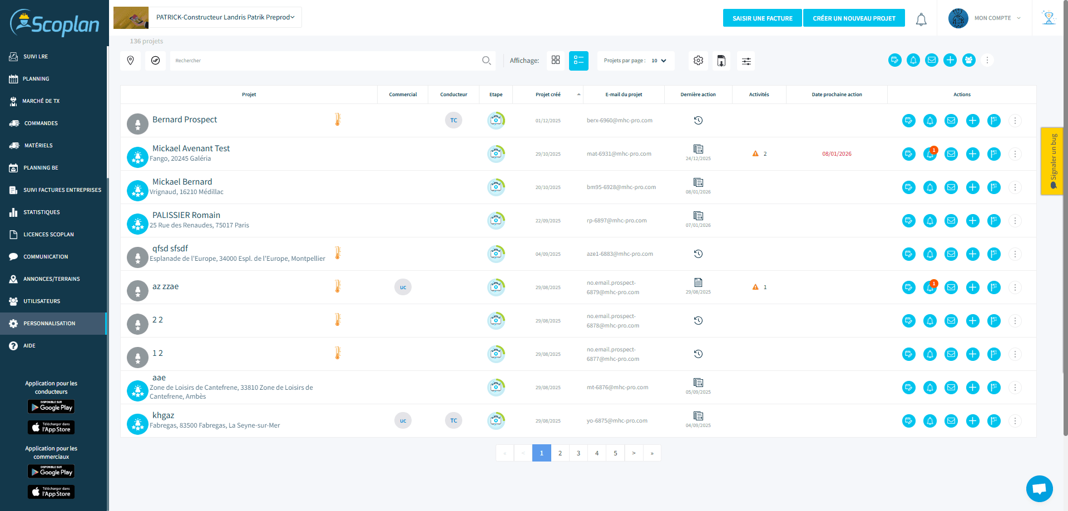Click the checkmark circle filter icon
This screenshot has width=1068, height=511.
pyautogui.click(x=155, y=61)
